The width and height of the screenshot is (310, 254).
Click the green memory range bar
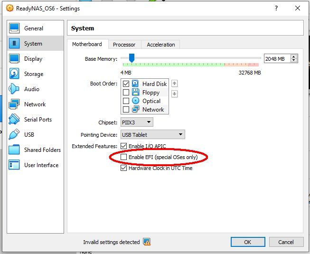click(173, 65)
